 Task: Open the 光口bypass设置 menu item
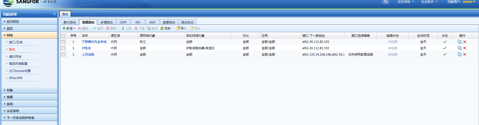(x=20, y=71)
